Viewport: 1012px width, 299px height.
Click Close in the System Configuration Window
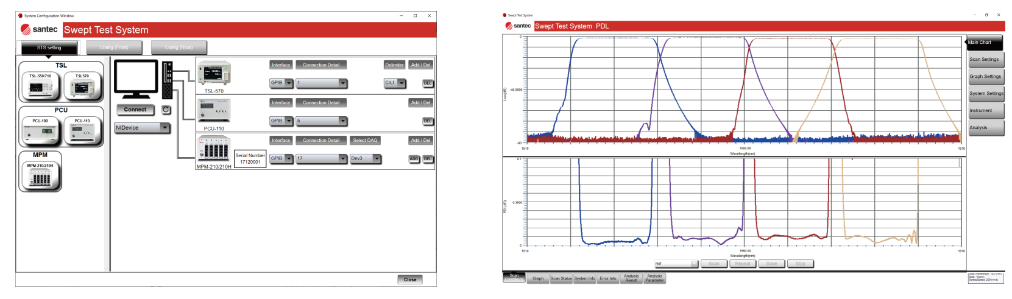click(x=409, y=280)
